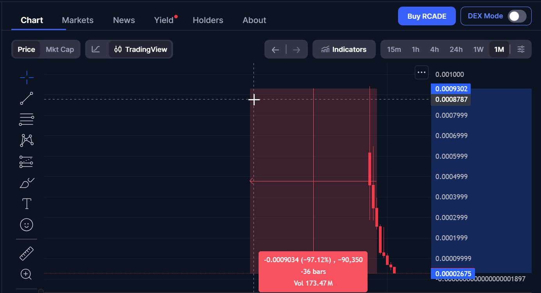This screenshot has width=541, height=293.
Task: Open the Indicators dropdown
Action: 344,50
